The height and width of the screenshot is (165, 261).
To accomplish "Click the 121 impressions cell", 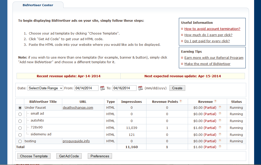I will [132, 135].
